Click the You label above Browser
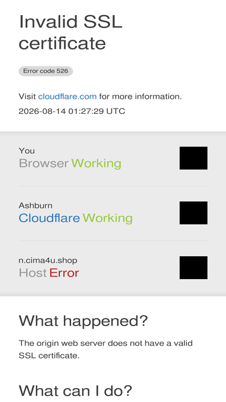226x402 pixels. [27, 151]
